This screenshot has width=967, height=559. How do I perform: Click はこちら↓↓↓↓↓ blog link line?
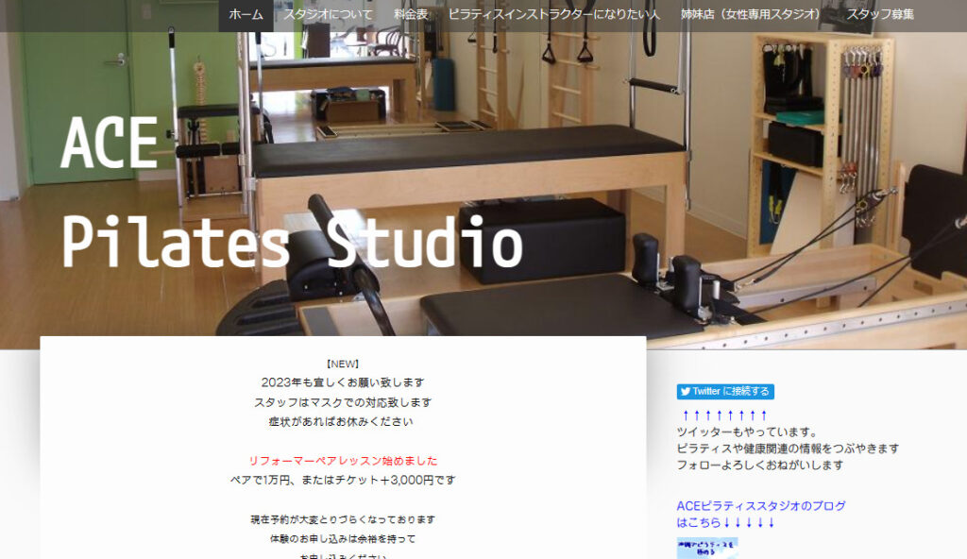pos(726,522)
